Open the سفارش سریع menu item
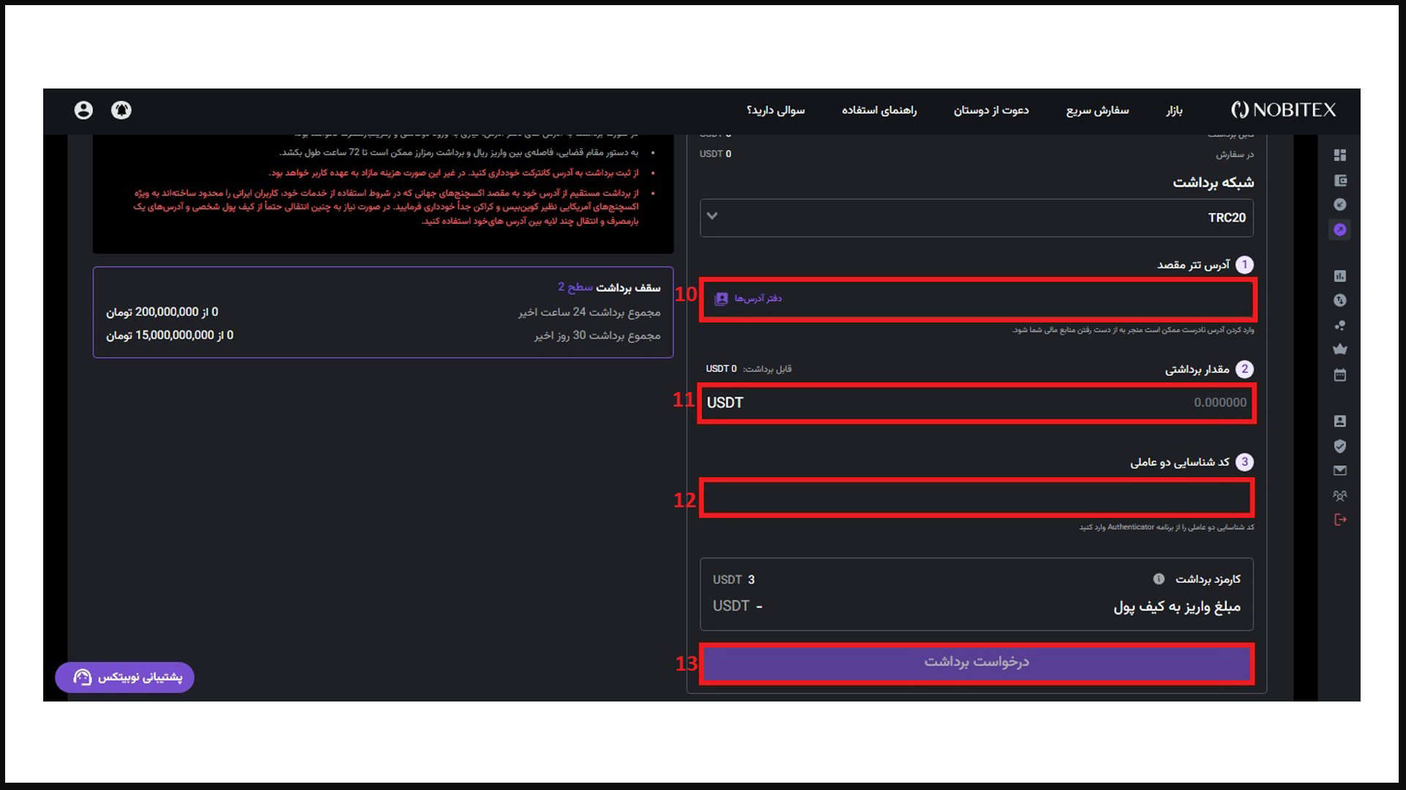Screen dimensions: 1406x790 [1097, 110]
